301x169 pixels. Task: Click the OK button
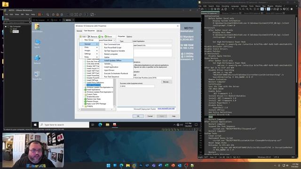[x=138, y=116]
